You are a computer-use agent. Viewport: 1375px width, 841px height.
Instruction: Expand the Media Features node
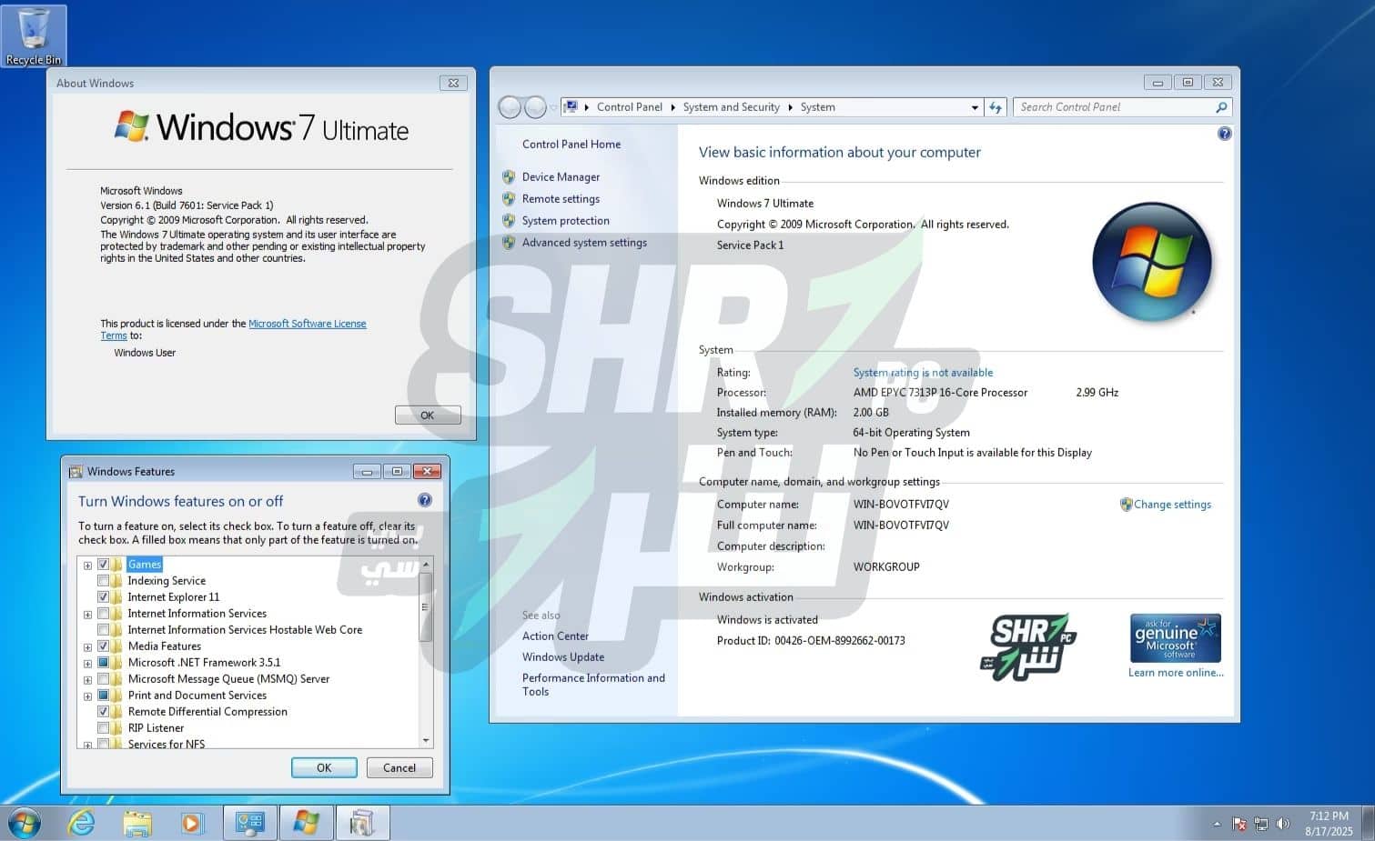coord(87,647)
